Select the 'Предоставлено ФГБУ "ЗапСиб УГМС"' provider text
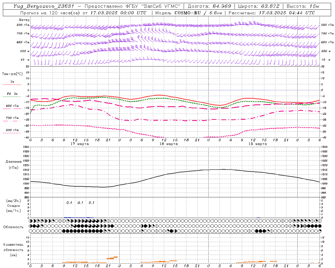Image resolution: width=335 pixels, height=268 pixels. click(132, 6)
